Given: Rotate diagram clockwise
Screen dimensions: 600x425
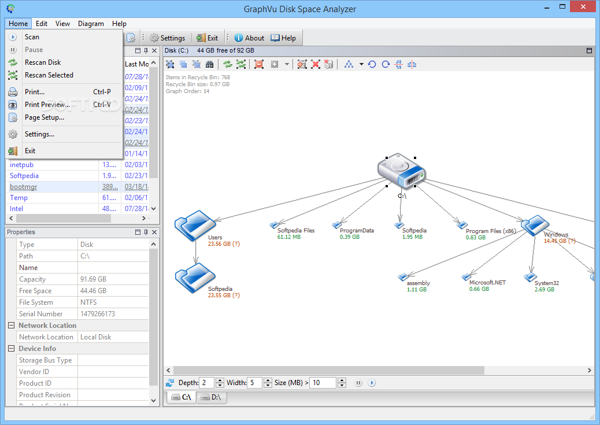Looking at the screenshot, I should pos(386,64).
